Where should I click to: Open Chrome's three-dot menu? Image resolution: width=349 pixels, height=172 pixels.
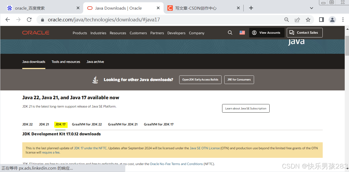click(x=343, y=20)
